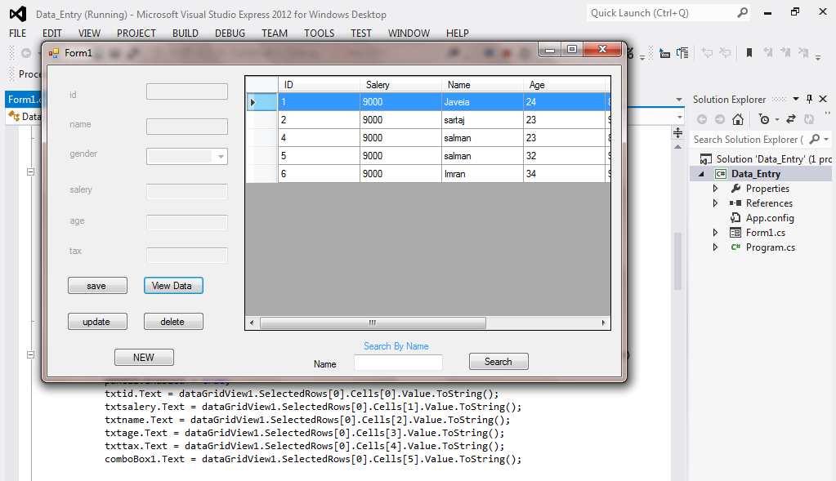Click the Increase Line Indent toolbar icon
The image size is (836, 481).
(x=682, y=53)
